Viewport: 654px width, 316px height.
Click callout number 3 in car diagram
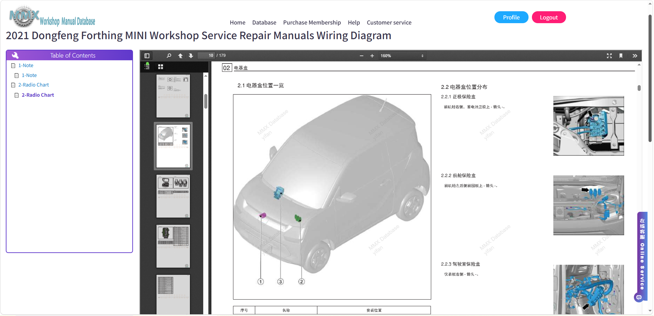pyautogui.click(x=280, y=282)
